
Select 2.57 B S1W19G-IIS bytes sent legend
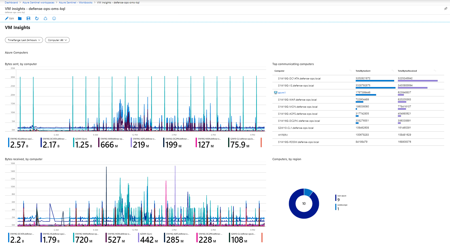pos(21,143)
